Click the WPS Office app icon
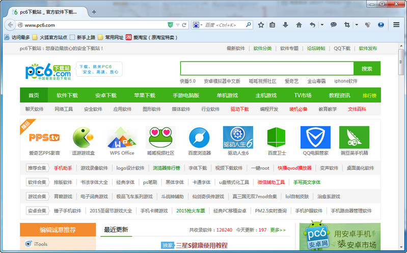 (122, 137)
